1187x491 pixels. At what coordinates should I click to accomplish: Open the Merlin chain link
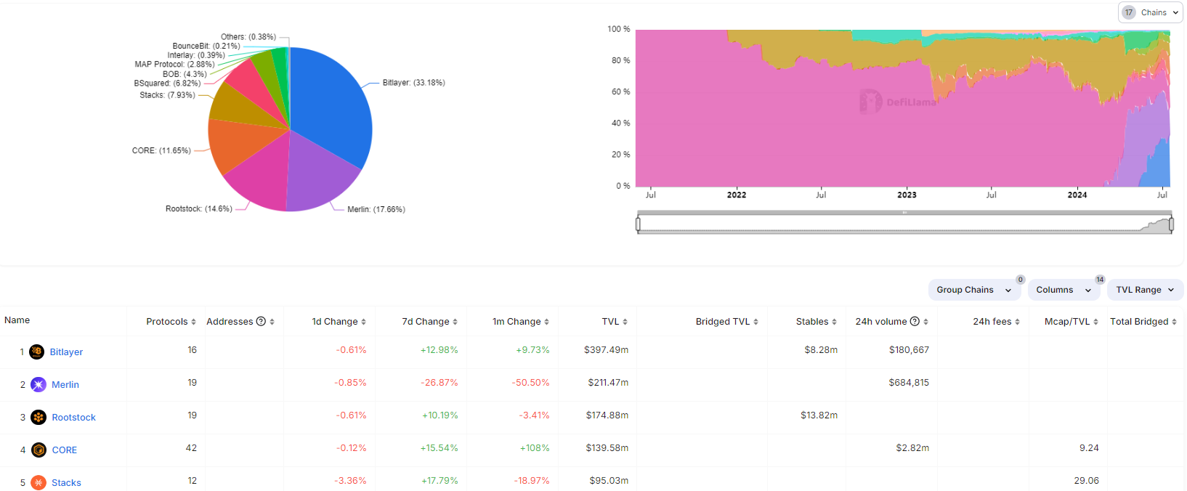tap(65, 385)
